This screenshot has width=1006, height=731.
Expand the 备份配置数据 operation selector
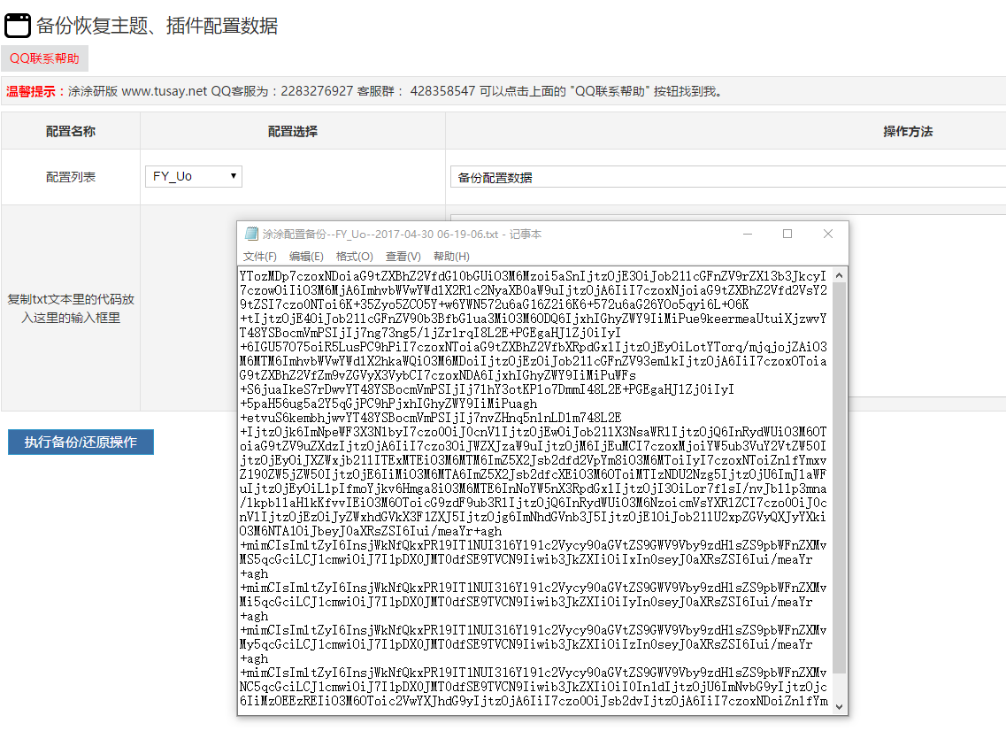pyautogui.click(x=727, y=177)
